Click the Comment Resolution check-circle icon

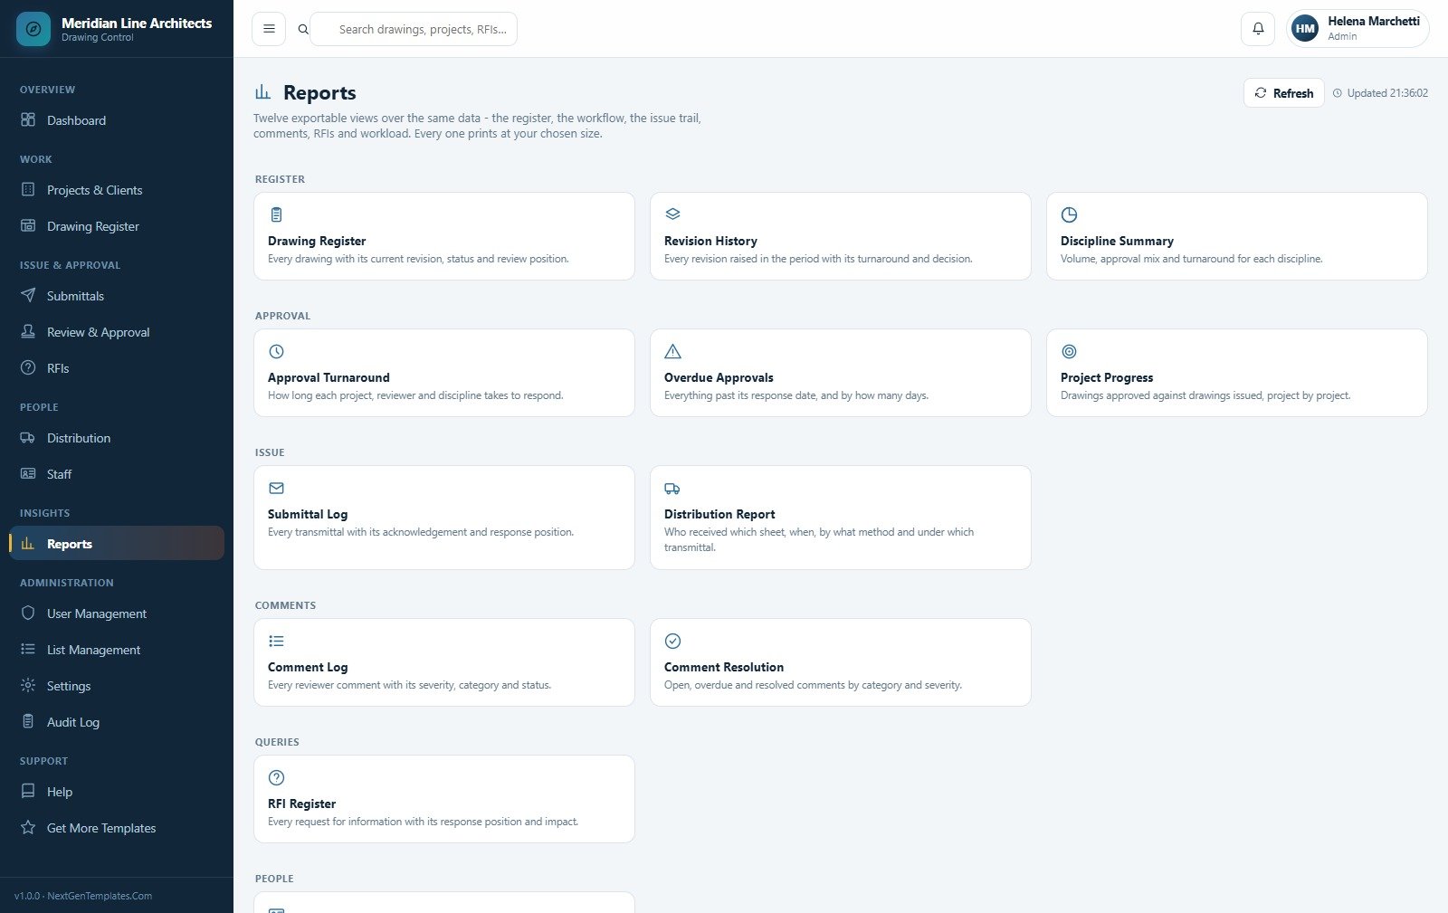click(672, 641)
